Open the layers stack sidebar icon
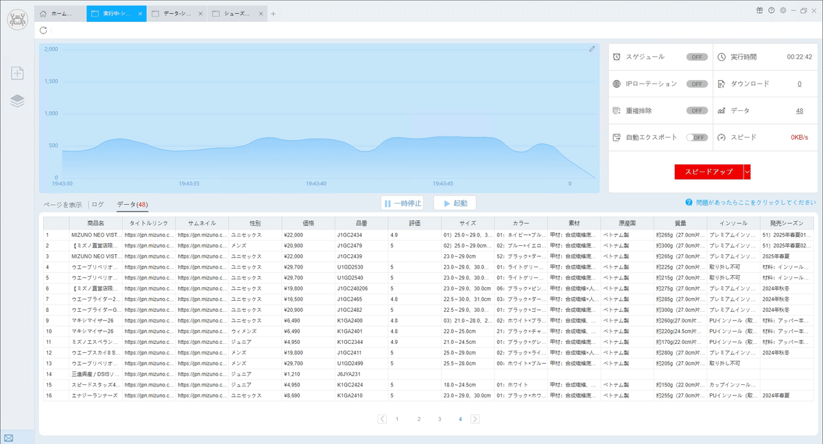This screenshot has width=823, height=444. pos(17,101)
